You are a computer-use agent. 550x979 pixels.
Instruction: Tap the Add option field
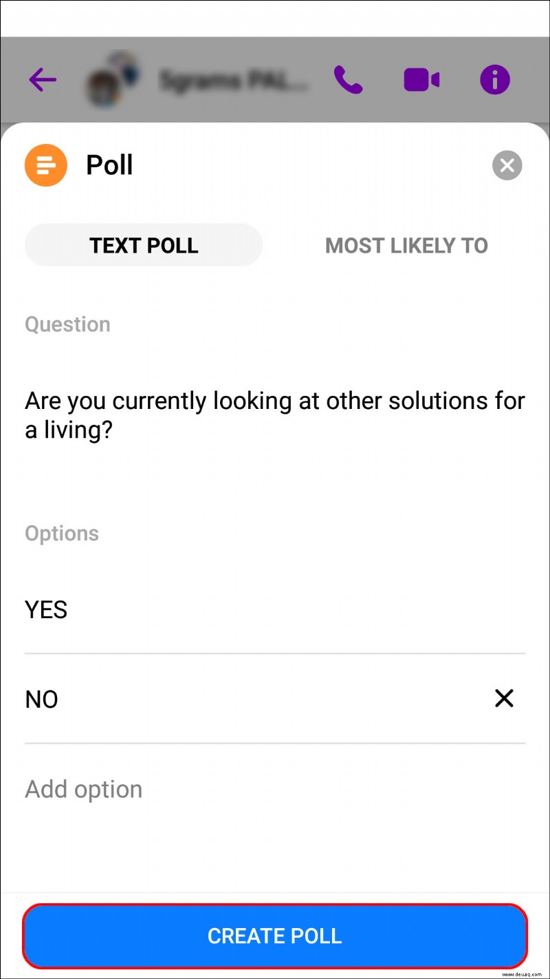pos(275,789)
